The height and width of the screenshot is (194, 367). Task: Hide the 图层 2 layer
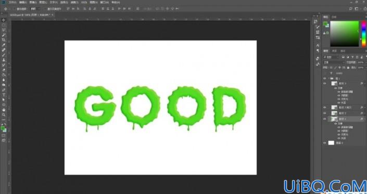coord(325,113)
